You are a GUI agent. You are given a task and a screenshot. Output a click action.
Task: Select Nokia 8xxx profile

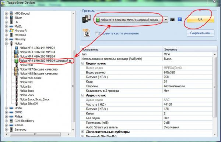click(27, 91)
